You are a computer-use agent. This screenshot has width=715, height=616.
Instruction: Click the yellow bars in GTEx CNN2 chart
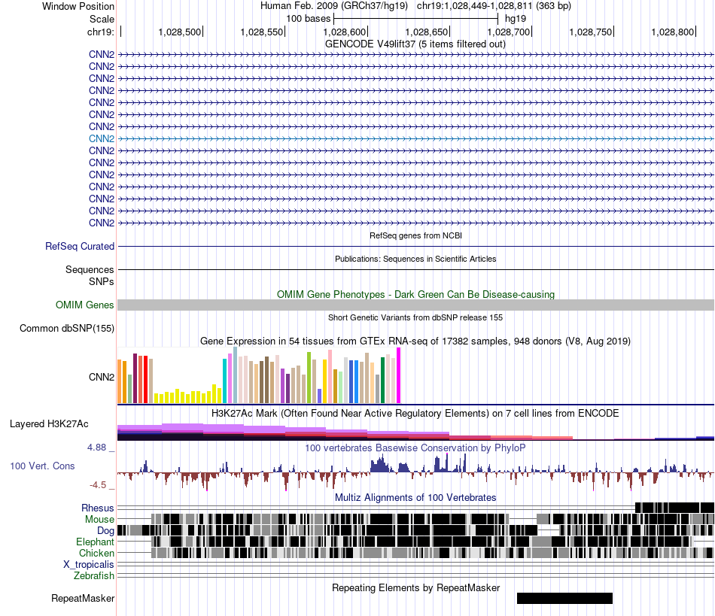click(x=187, y=395)
